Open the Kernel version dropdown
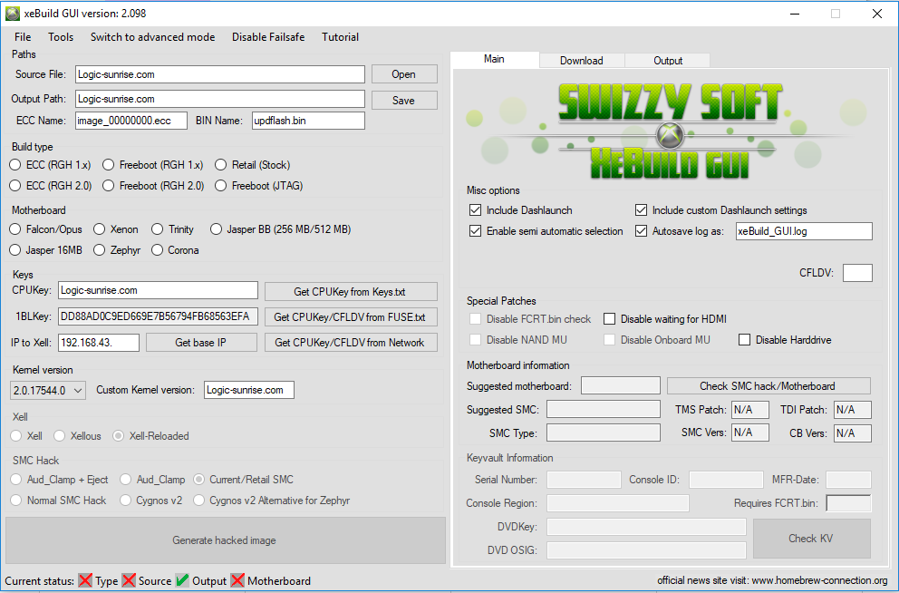Screen dimensions: 899x593 pos(48,391)
